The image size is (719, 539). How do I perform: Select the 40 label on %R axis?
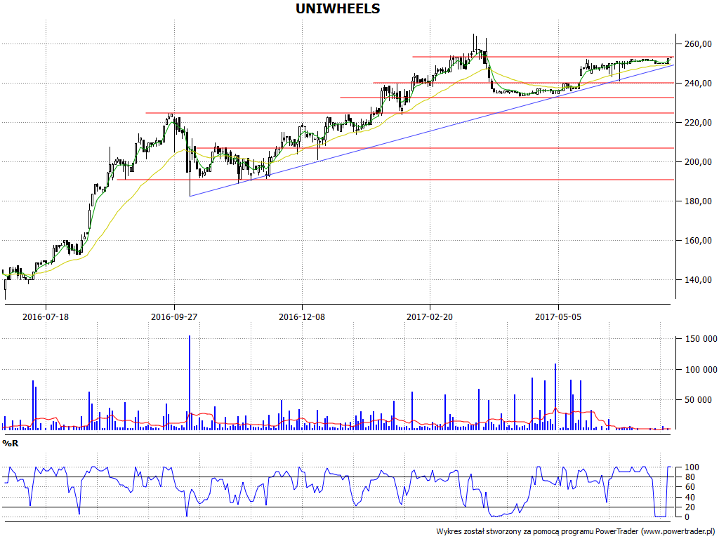(x=690, y=498)
